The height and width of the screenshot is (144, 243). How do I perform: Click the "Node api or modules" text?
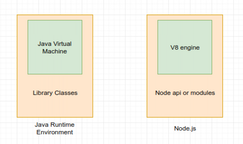click(185, 93)
